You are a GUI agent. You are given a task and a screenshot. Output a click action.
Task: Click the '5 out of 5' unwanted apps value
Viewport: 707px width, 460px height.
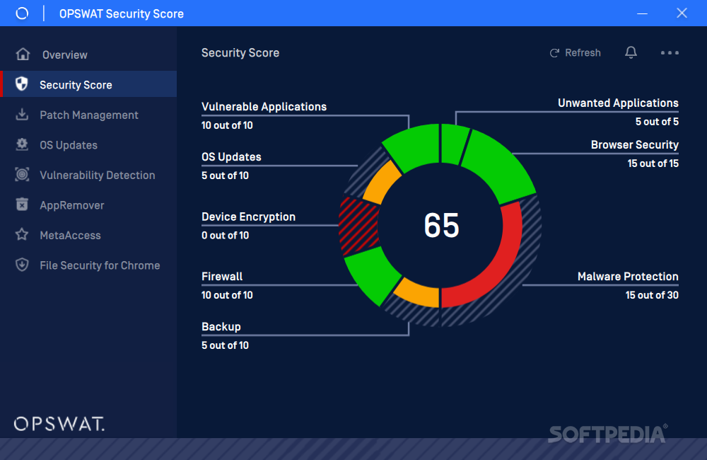[657, 122]
